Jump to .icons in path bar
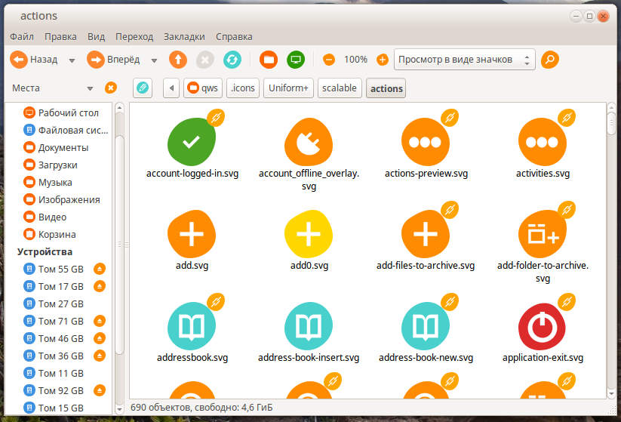Image resolution: width=621 pixels, height=422 pixels. [x=243, y=88]
